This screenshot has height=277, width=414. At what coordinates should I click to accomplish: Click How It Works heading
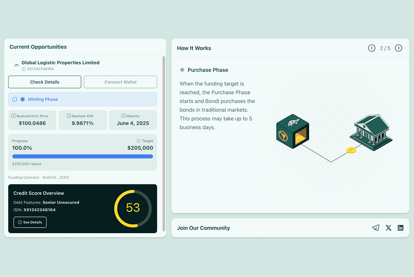tap(194, 48)
